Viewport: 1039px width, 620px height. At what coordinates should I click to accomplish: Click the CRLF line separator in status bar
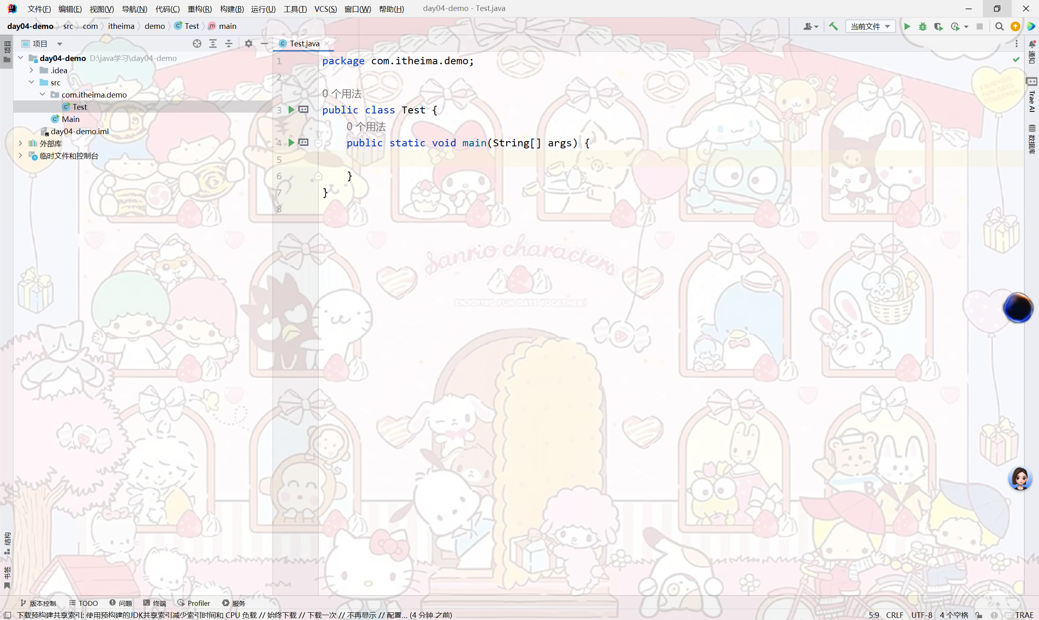(x=895, y=615)
